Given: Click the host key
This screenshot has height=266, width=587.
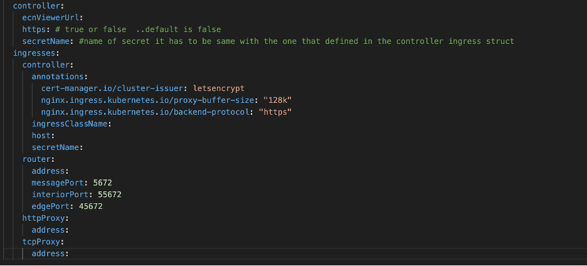Looking at the screenshot, I should [x=41, y=136].
